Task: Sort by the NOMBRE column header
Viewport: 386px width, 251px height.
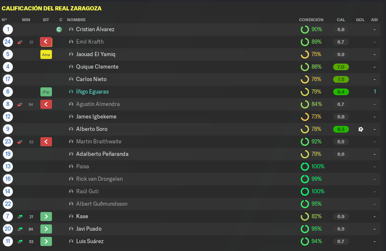Action: pos(76,20)
